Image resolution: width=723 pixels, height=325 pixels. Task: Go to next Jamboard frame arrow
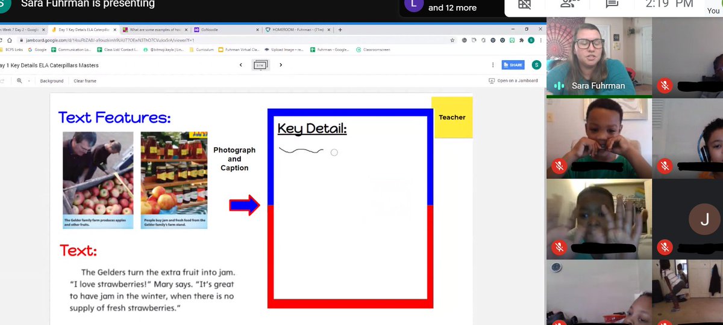point(281,65)
